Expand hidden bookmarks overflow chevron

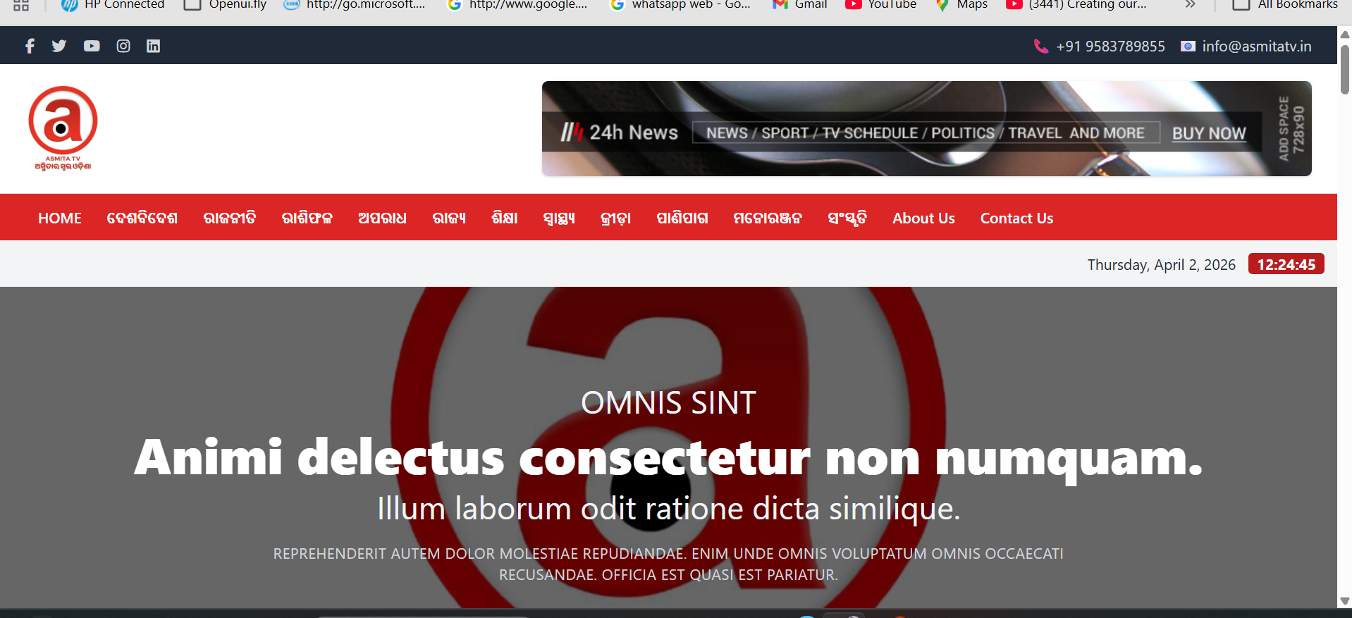coord(1191,5)
